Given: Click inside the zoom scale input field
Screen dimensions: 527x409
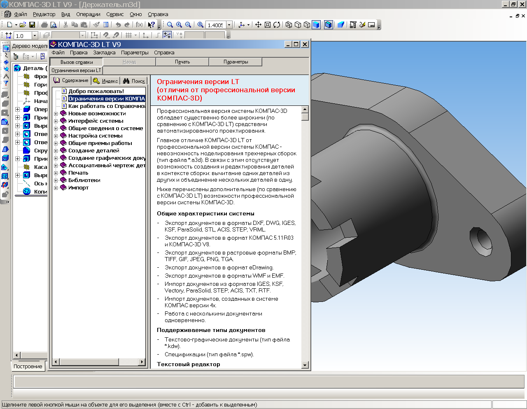Looking at the screenshot, I should [216, 25].
